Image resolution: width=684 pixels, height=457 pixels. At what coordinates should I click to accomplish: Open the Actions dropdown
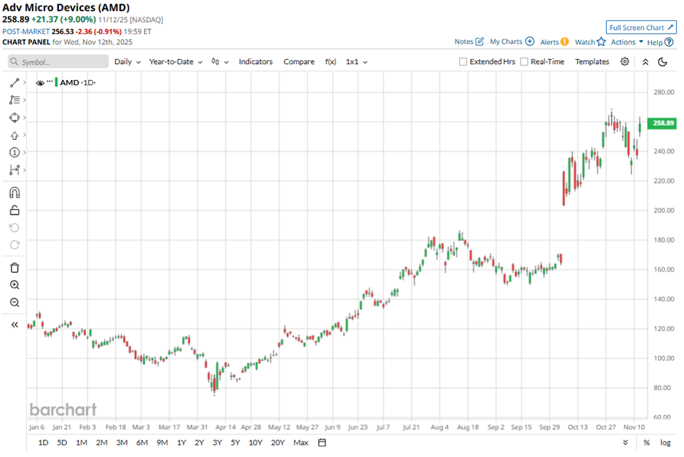pyautogui.click(x=627, y=42)
